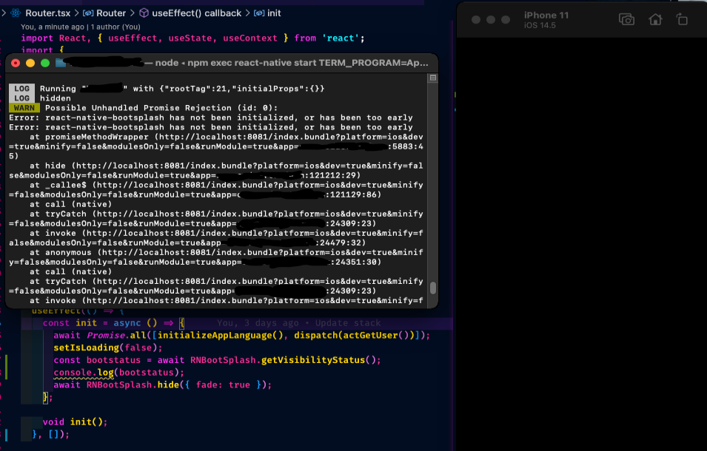The image size is (707, 451).
Task: Click the React logo in the breadcrumb bar
Action: [16, 13]
